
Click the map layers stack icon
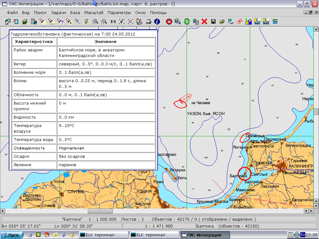[x=25, y=21]
